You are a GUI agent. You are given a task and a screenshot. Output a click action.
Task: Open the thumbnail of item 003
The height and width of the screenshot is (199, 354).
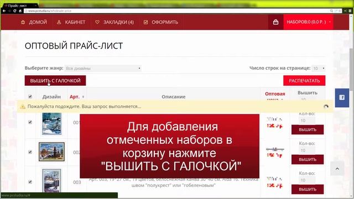[51, 181]
